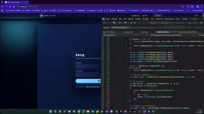Click ИГРЫ in site navigation

(x=145, y=16)
